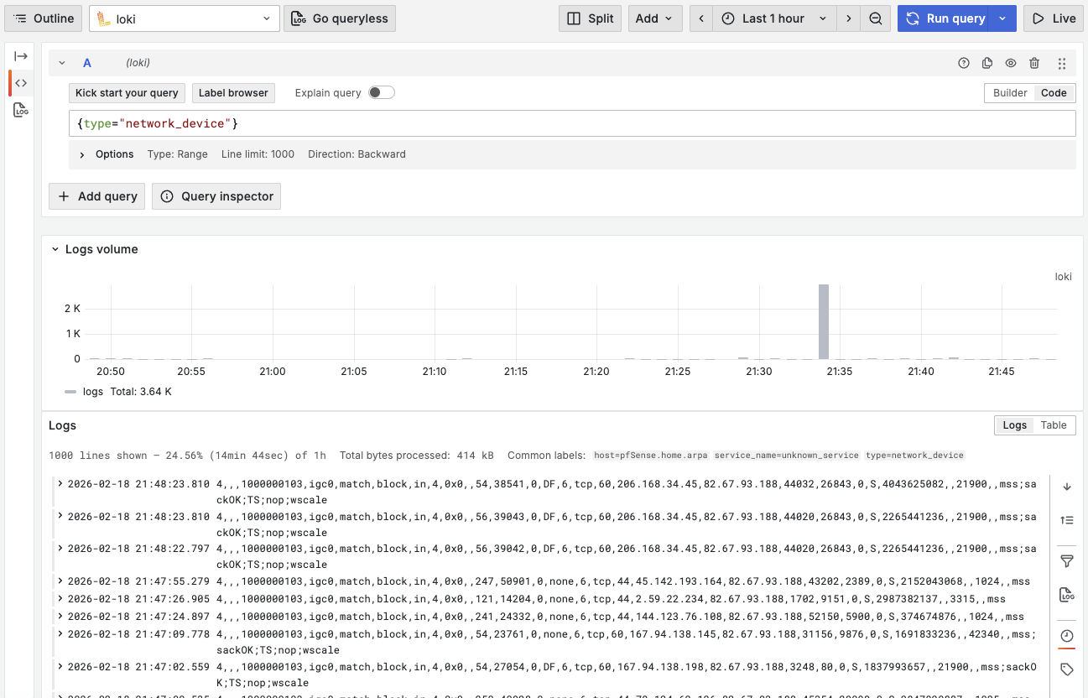
Task: Click type=network_device common label
Action: click(x=915, y=456)
